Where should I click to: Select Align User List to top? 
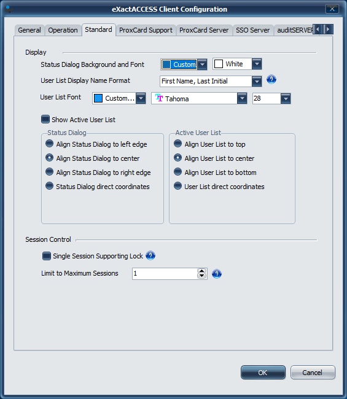click(177, 144)
